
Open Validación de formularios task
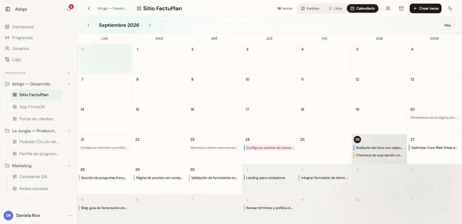(214, 178)
